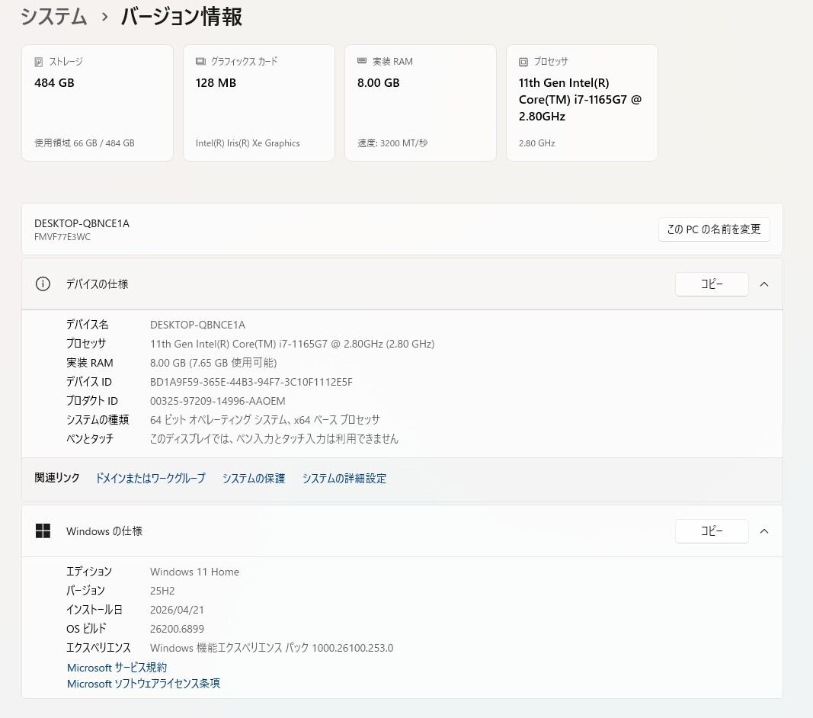Click the info icon beside デバイスの仕様

43,284
